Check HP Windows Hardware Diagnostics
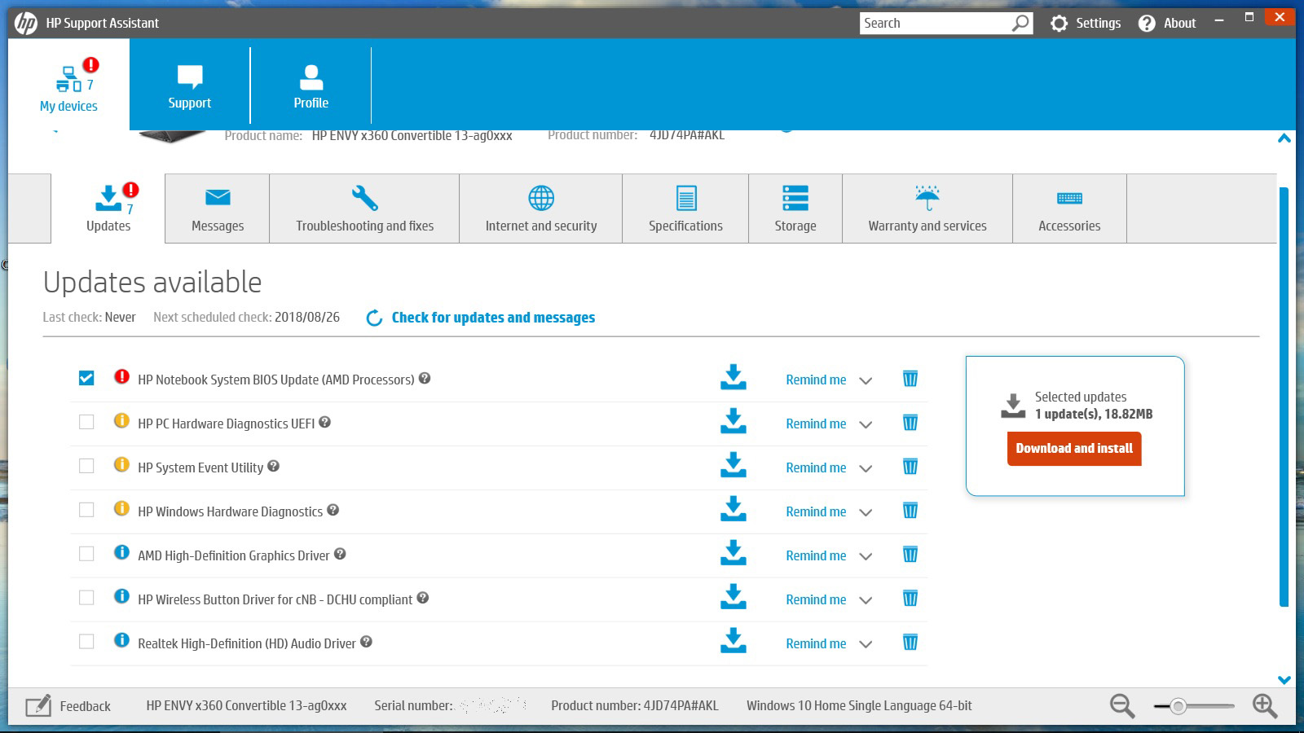The height and width of the screenshot is (733, 1304). click(x=86, y=510)
